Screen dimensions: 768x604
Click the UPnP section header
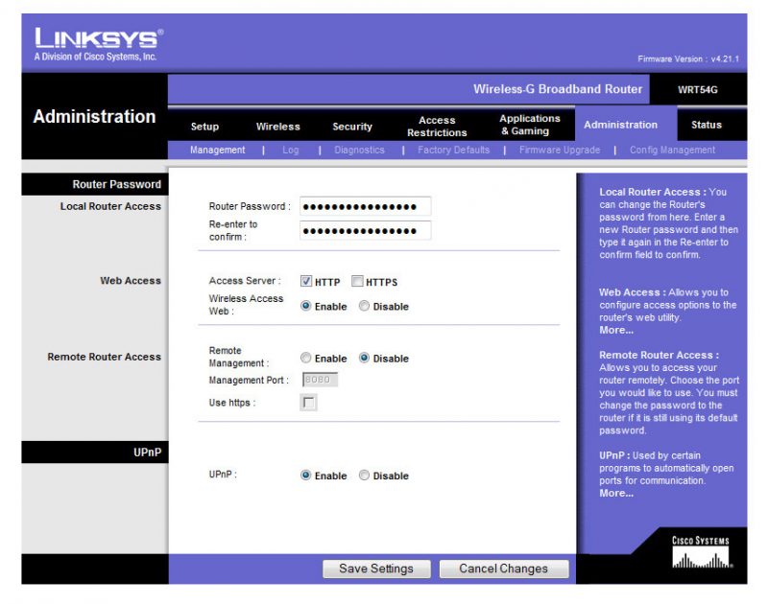(x=147, y=453)
